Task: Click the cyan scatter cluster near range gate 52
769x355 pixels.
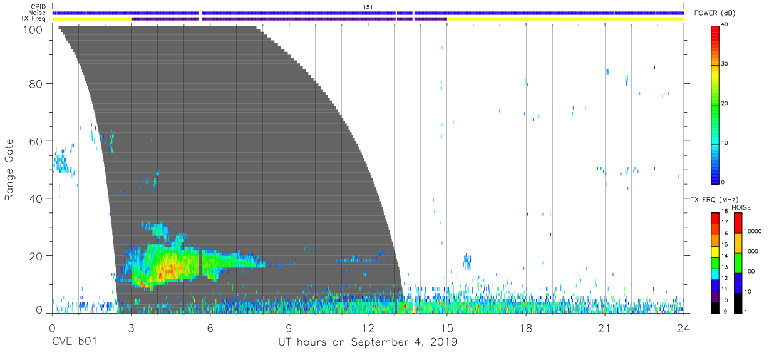Action: pos(63,164)
